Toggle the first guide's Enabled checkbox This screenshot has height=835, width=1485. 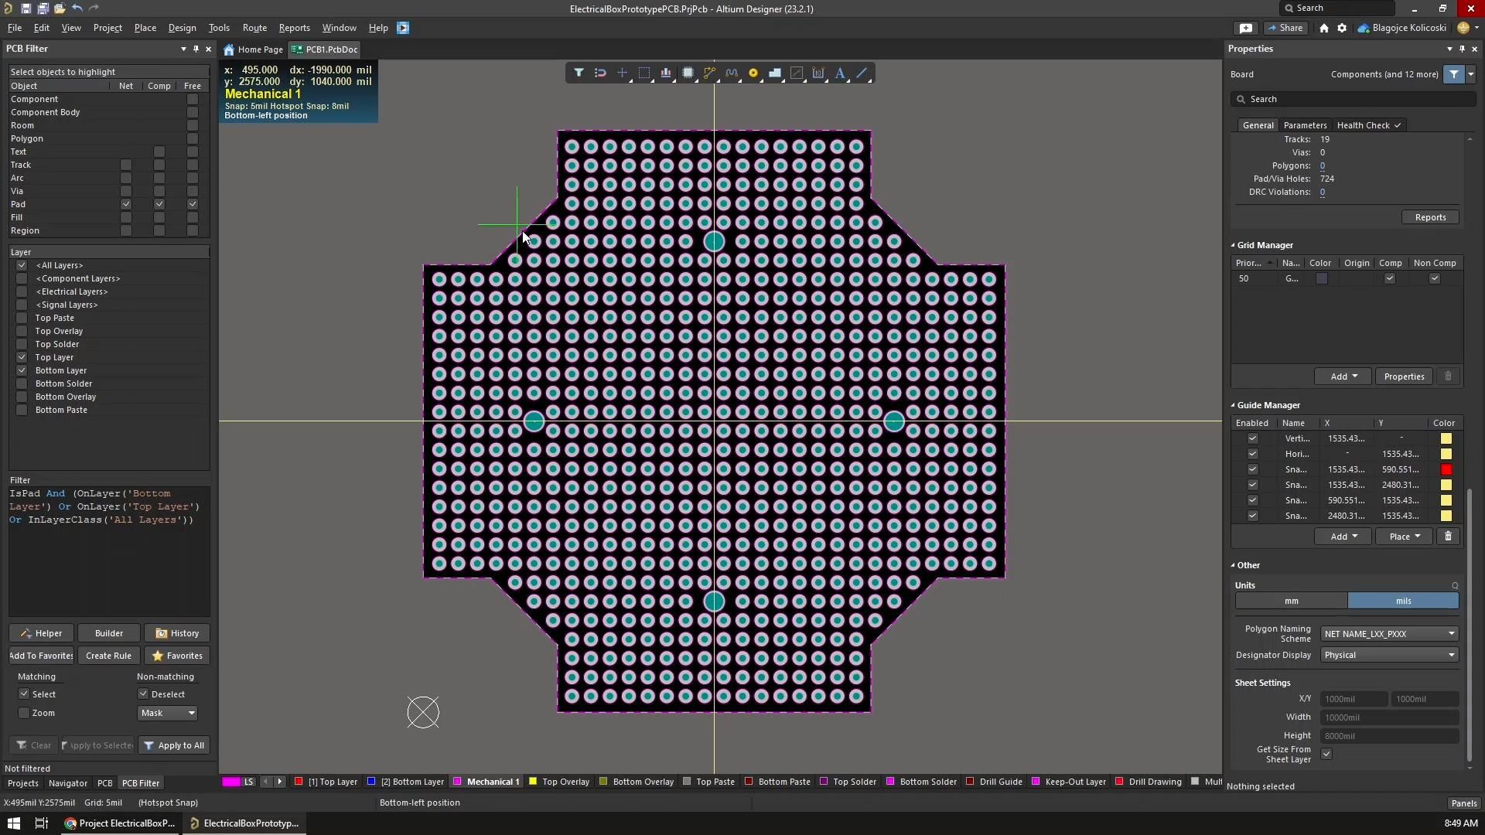[x=1252, y=438]
